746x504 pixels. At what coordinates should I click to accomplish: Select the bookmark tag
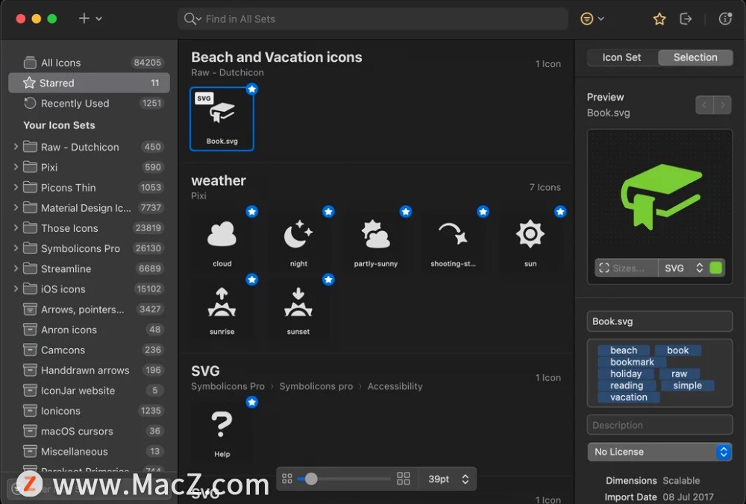632,362
